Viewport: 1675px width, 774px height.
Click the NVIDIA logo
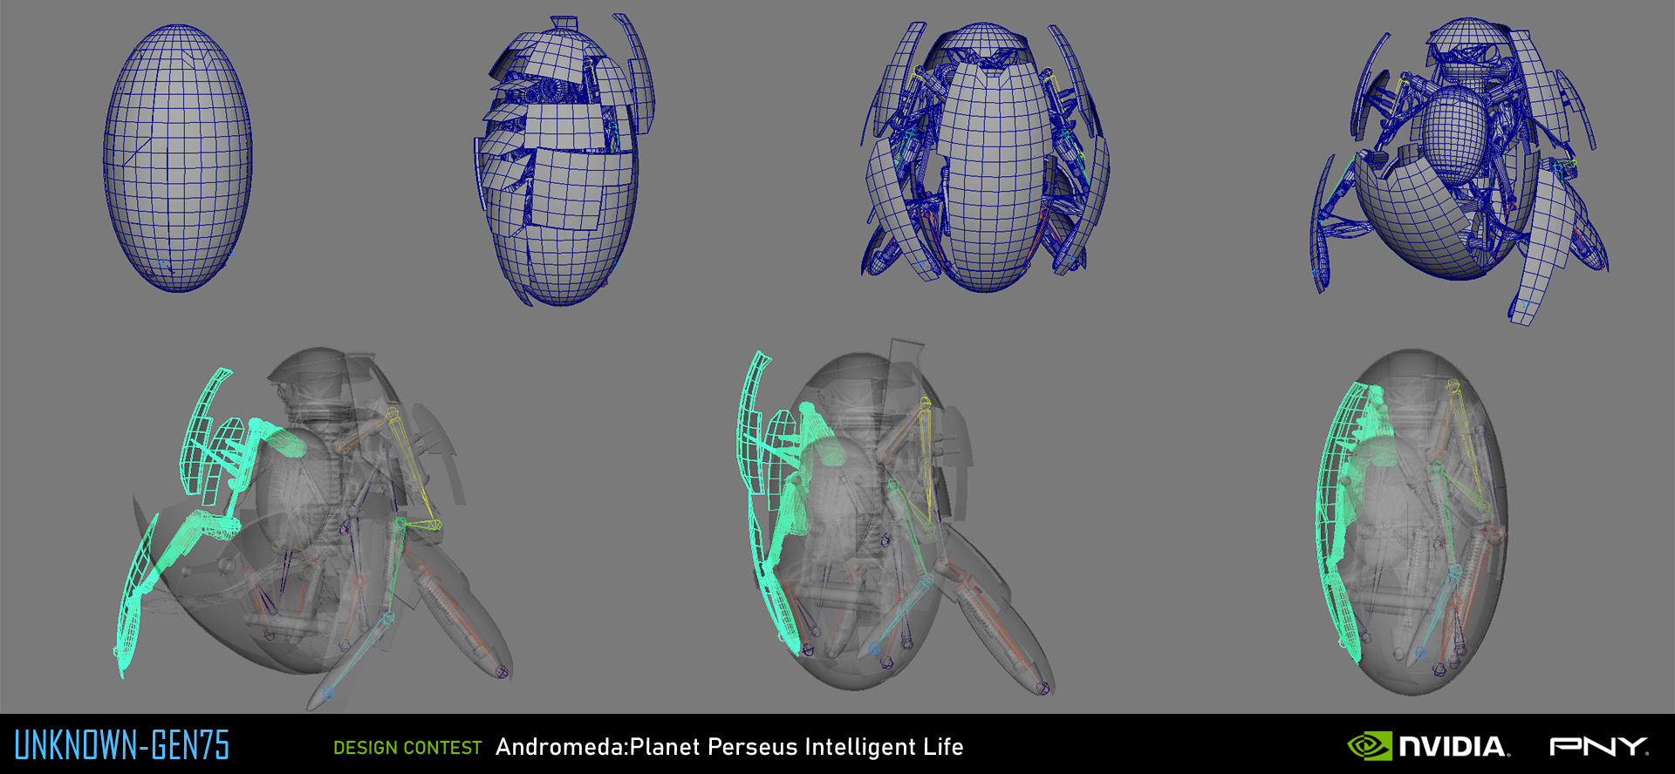(1429, 746)
